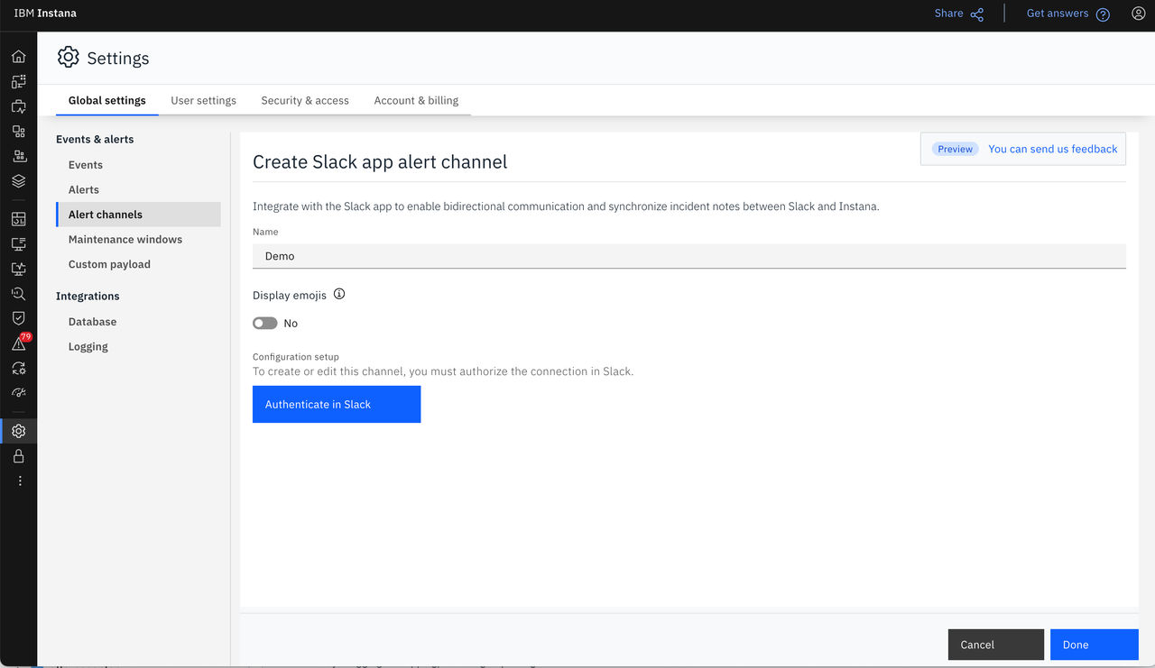The width and height of the screenshot is (1155, 668).
Task: Open the briefcase monitoring icon in sidebar
Action: coord(18,106)
